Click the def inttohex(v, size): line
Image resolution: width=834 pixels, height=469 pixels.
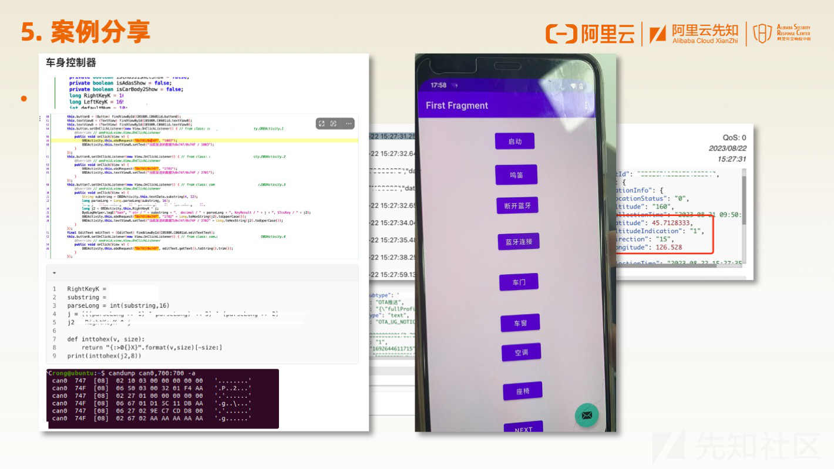tap(105, 339)
